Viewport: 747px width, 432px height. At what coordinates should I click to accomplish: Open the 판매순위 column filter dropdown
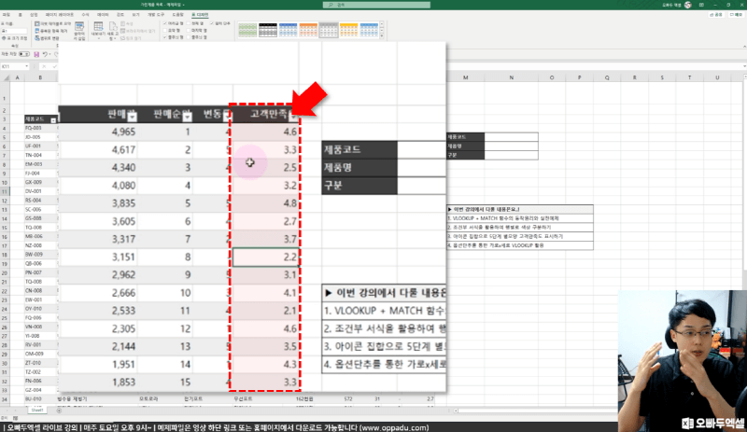pyautogui.click(x=188, y=116)
